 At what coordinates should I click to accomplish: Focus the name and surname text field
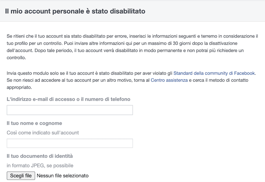point(70,143)
